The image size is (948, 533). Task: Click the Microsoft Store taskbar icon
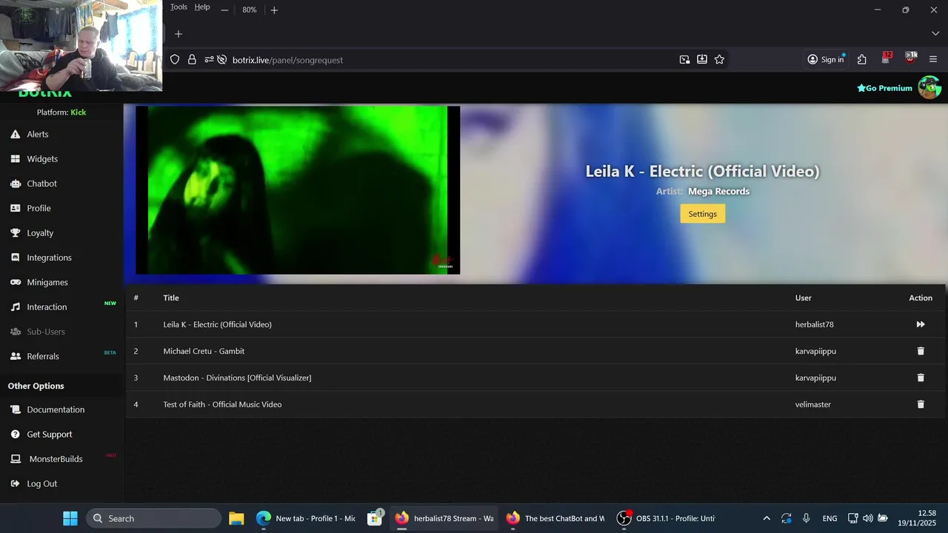click(x=375, y=518)
